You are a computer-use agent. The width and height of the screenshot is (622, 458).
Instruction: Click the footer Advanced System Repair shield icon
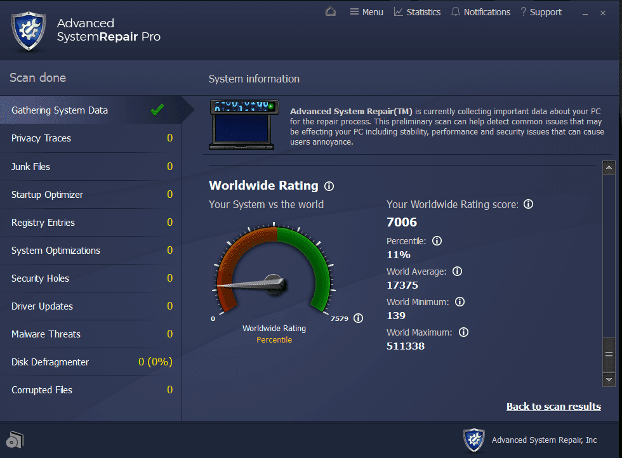[474, 440]
